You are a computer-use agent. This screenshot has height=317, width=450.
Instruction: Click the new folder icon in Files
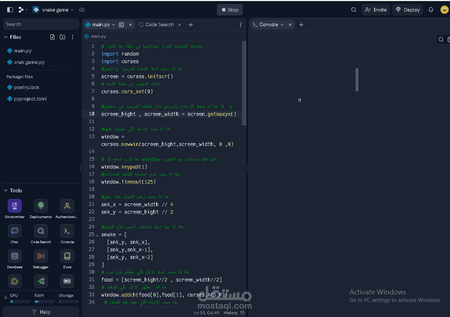(62, 37)
